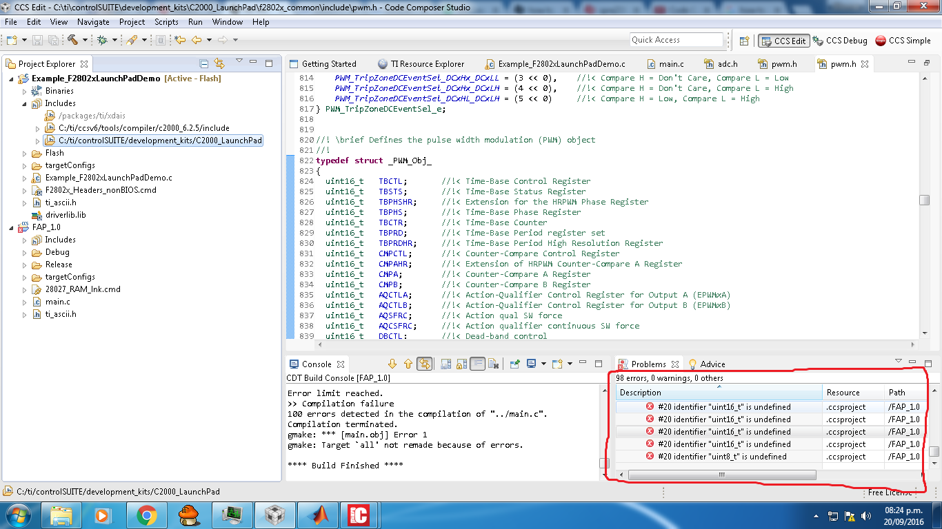Expand the Debug folder under FAP_1.0
This screenshot has width=942, height=529.
(26, 252)
